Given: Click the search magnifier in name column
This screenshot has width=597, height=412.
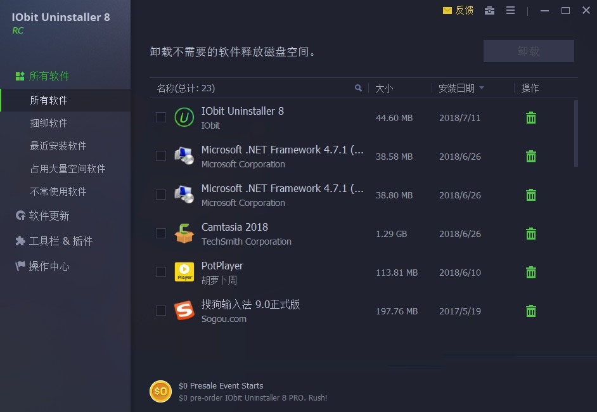Looking at the screenshot, I should point(358,88).
